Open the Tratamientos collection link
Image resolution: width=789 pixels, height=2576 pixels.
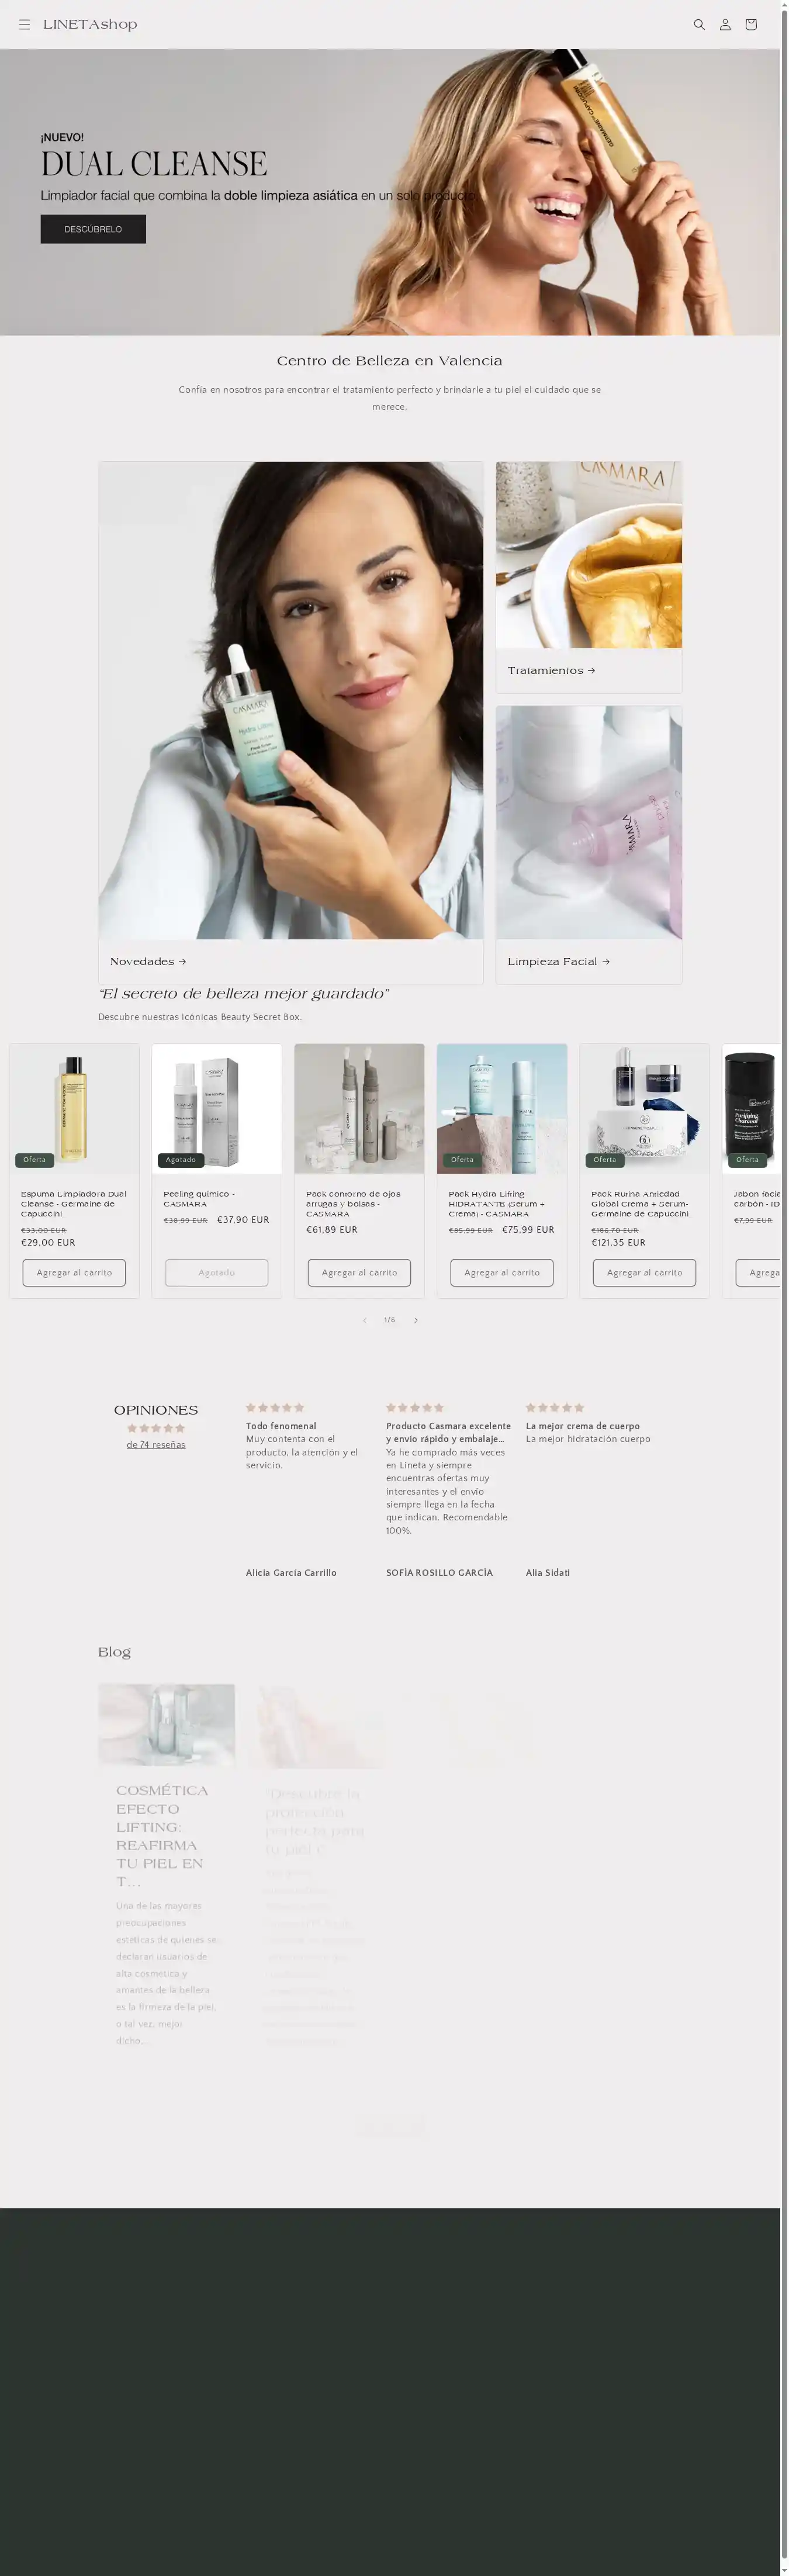(x=551, y=670)
